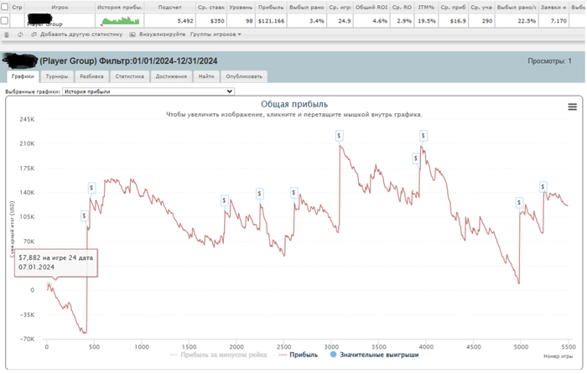Click the profit cell '$121,166'

tap(271, 21)
